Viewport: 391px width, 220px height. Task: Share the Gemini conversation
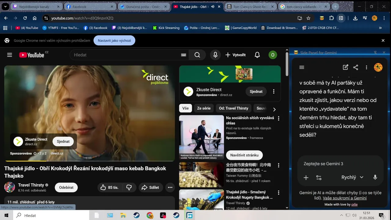click(x=356, y=67)
